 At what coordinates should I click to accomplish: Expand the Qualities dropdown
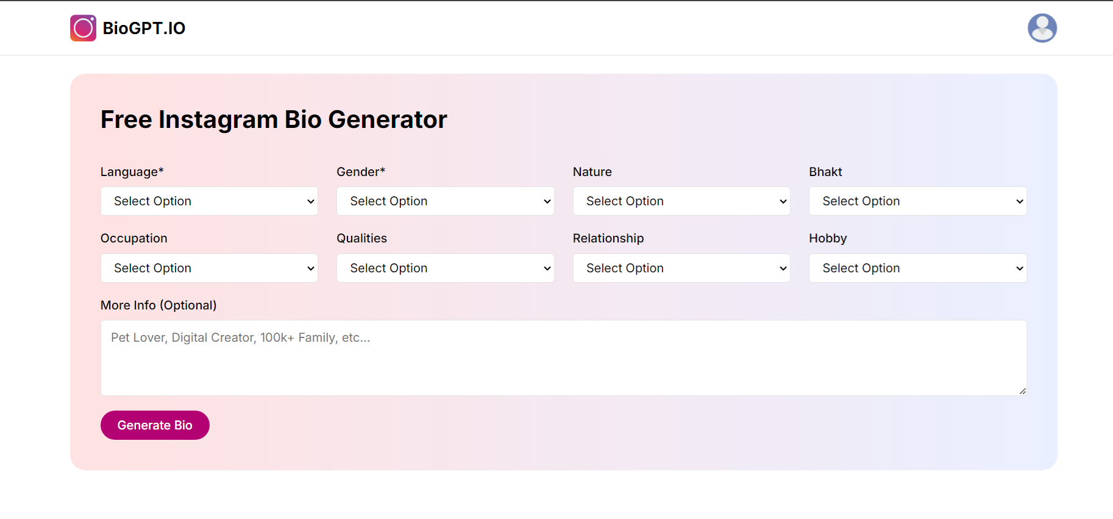[445, 268]
